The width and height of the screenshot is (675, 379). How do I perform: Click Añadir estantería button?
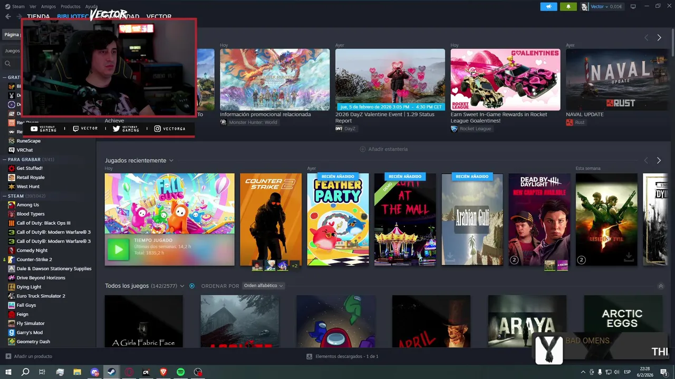(x=383, y=149)
